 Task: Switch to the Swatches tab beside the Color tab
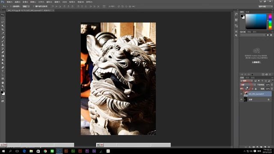247,12
